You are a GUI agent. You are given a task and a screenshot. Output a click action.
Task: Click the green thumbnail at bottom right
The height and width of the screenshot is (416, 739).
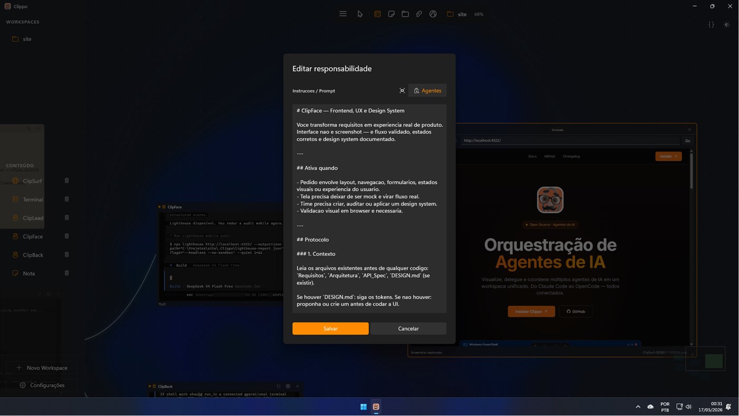tap(714, 361)
